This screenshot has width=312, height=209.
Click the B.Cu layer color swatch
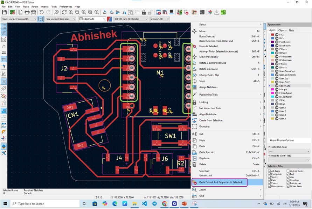(x=272, y=38)
